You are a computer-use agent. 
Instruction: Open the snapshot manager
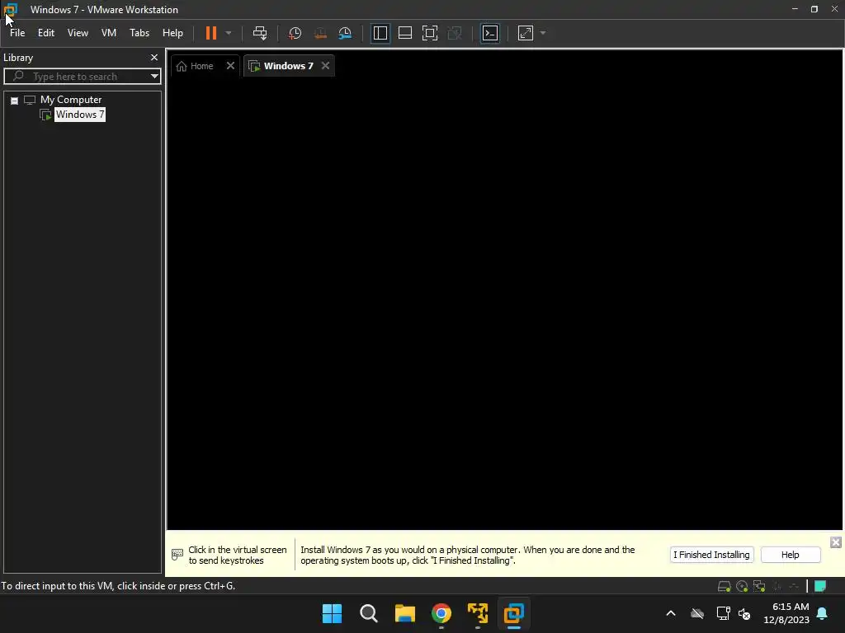tap(345, 33)
